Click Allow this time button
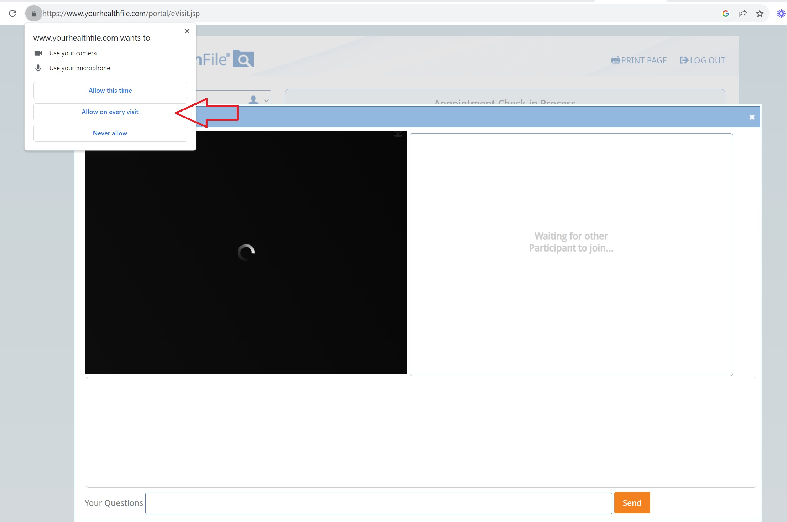This screenshot has height=522, width=787. [x=110, y=91]
